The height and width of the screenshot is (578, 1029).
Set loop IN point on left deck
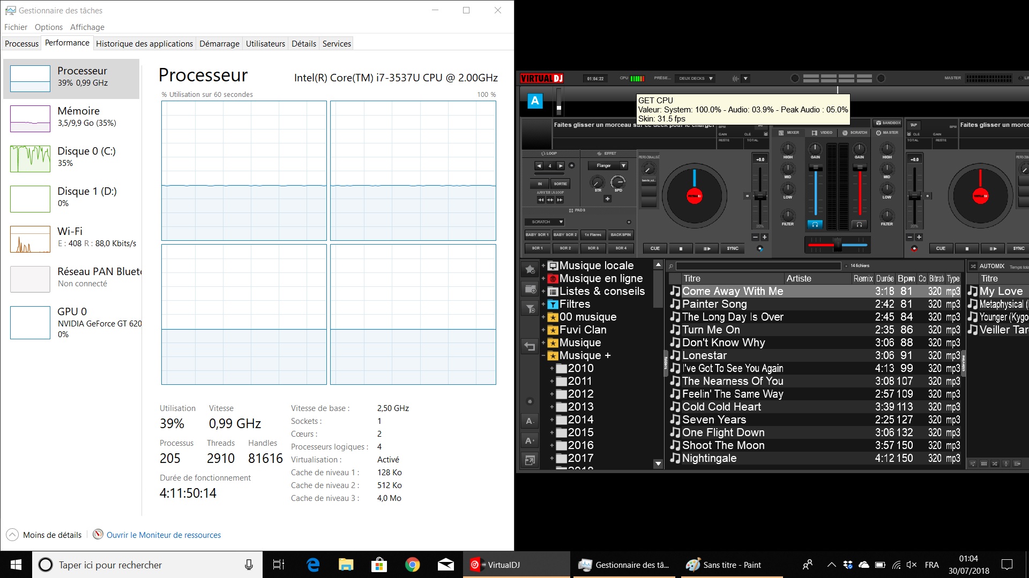540,184
